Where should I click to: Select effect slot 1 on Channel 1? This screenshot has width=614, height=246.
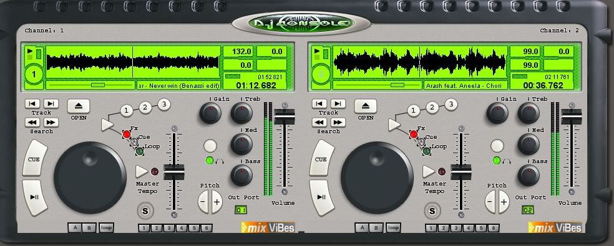pos(126,111)
